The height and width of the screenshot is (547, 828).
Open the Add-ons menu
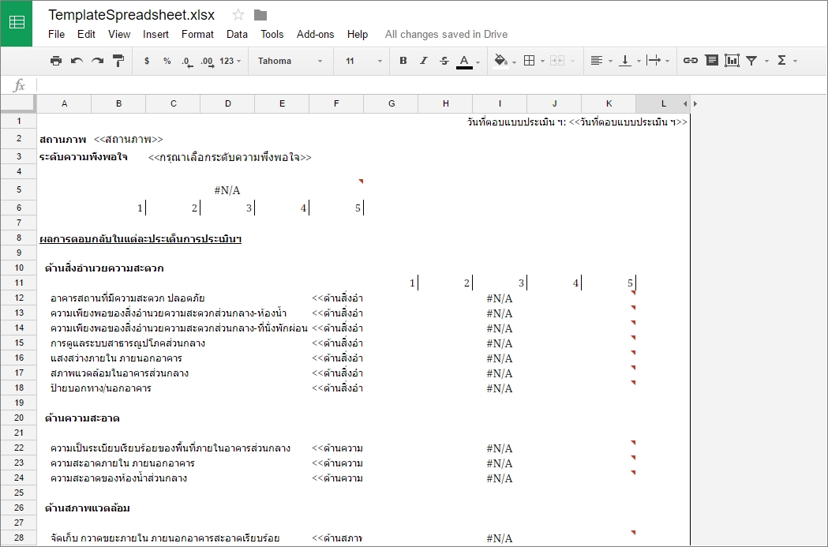coord(315,34)
